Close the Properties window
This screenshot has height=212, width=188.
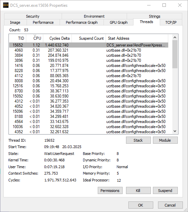(180, 5)
